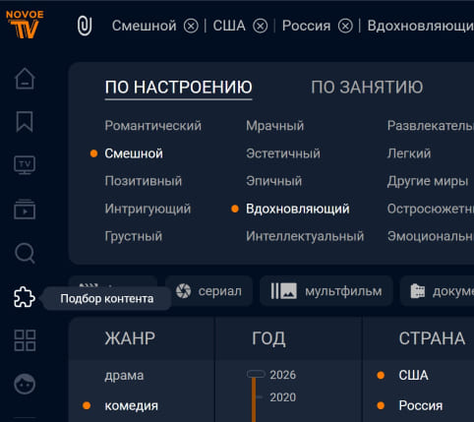This screenshot has width=474, height=422.
Task: Select the Романтический mood
Action: tap(153, 126)
